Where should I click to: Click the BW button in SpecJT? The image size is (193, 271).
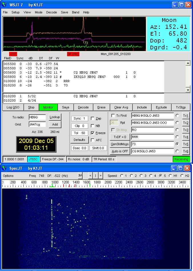click(80, 176)
